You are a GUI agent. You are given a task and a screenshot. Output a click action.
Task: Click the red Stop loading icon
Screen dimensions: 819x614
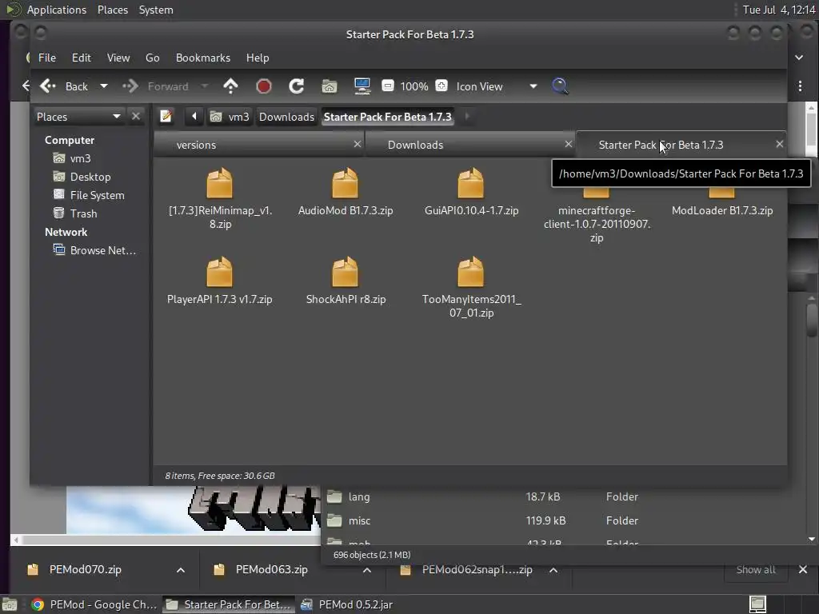coord(264,86)
